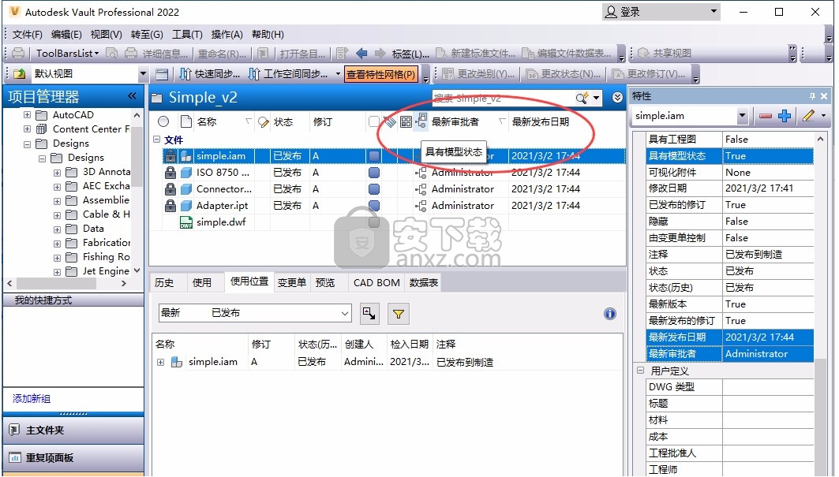Open the ToolBarsList dropdown
Image resolution: width=839 pixels, height=477 pixels.
pos(67,53)
